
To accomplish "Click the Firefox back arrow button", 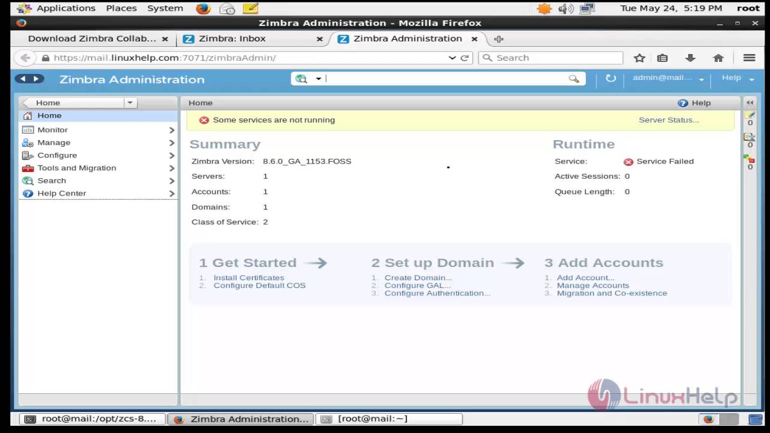I will (x=25, y=58).
